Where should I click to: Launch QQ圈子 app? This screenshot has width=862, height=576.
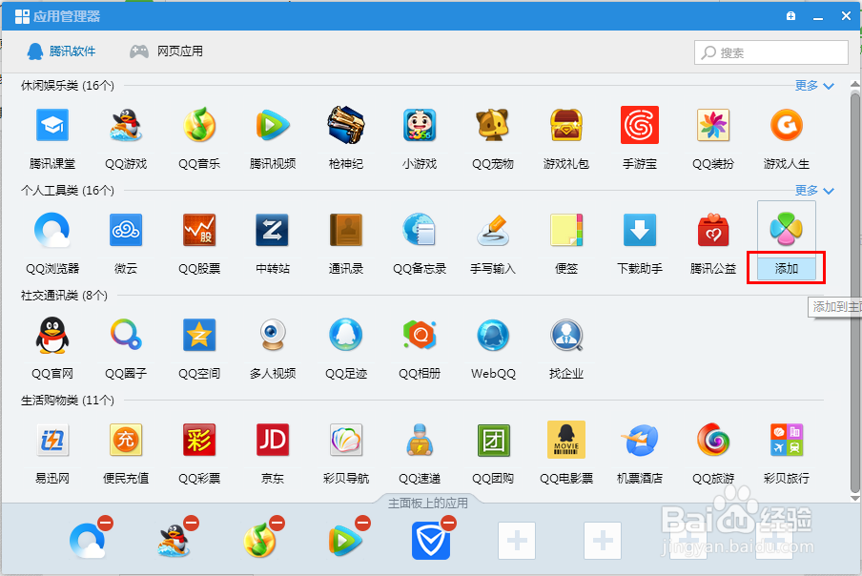126,335
